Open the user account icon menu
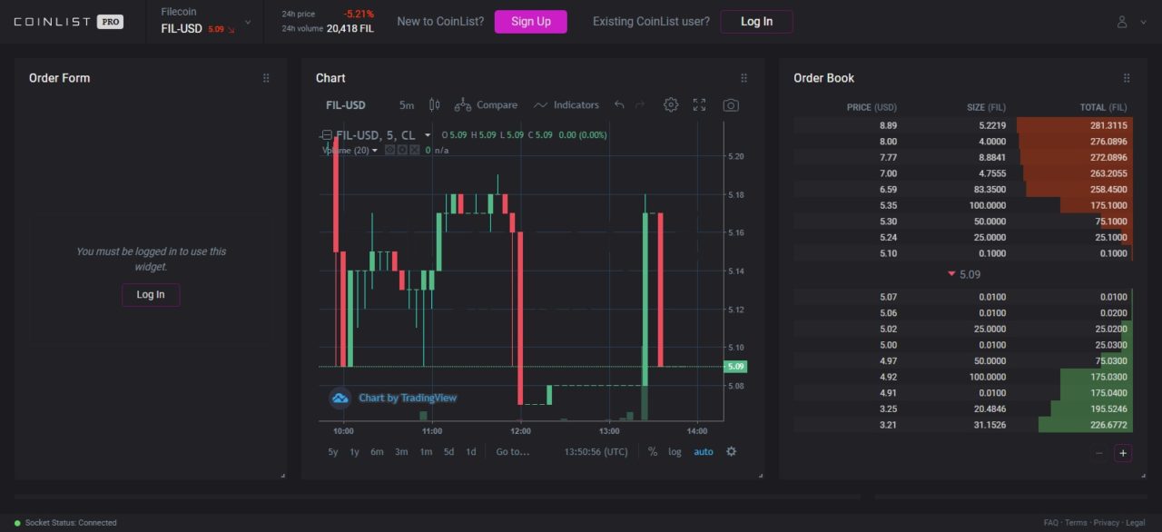The height and width of the screenshot is (532, 1162). [x=1122, y=22]
